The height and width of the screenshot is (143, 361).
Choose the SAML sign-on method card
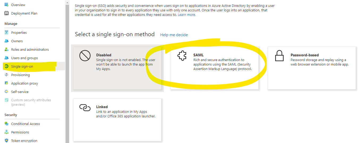click(x=214, y=68)
